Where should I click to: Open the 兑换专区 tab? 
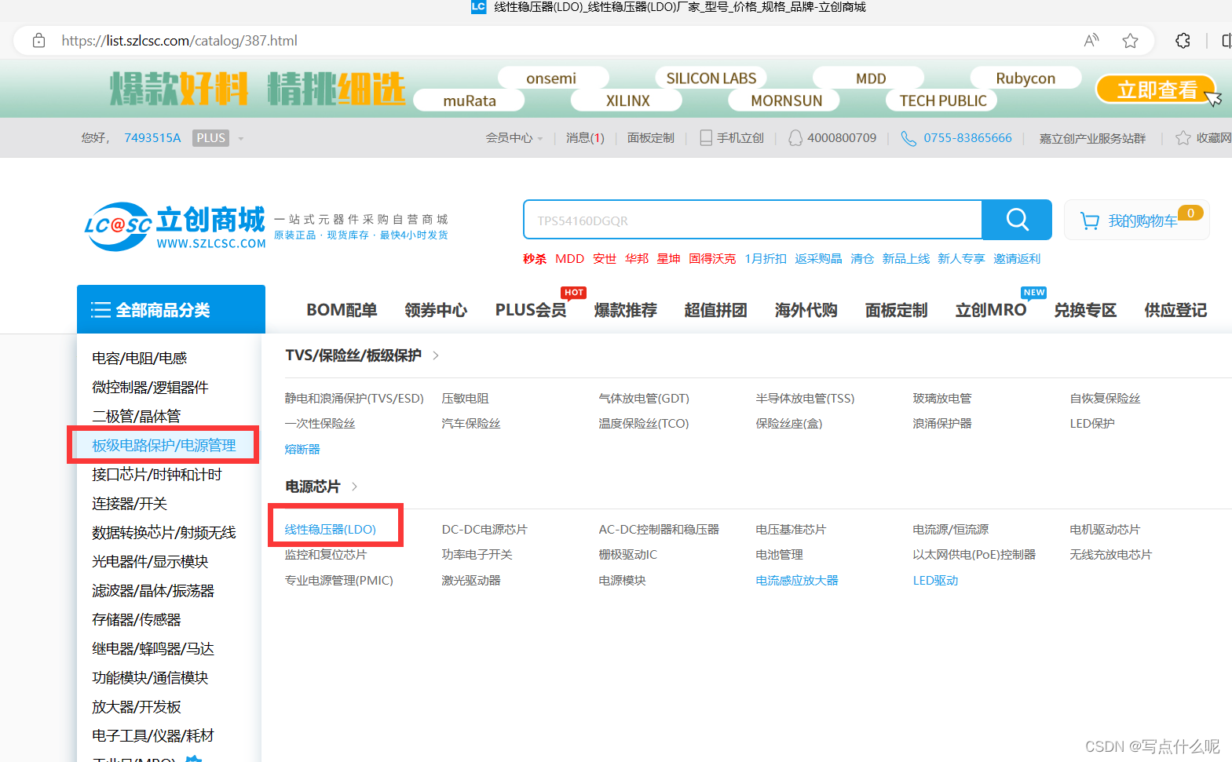coord(1085,310)
